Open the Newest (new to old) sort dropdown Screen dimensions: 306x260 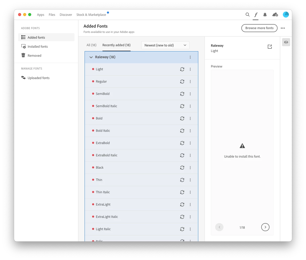point(165,45)
